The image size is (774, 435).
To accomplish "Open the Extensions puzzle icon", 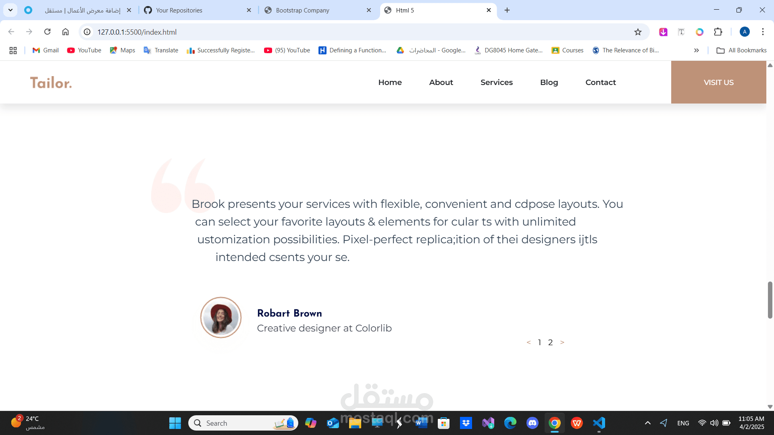I will (x=718, y=32).
